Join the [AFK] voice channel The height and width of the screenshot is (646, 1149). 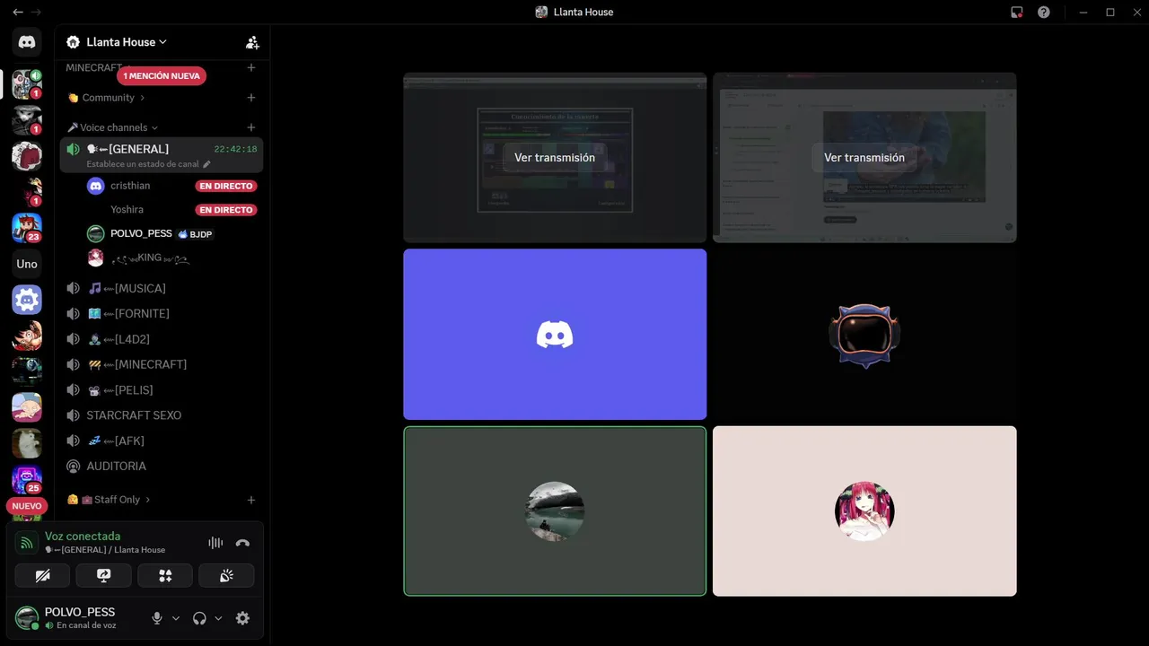[x=162, y=441]
